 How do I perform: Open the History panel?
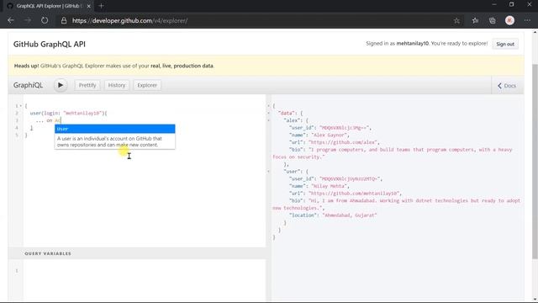click(117, 85)
